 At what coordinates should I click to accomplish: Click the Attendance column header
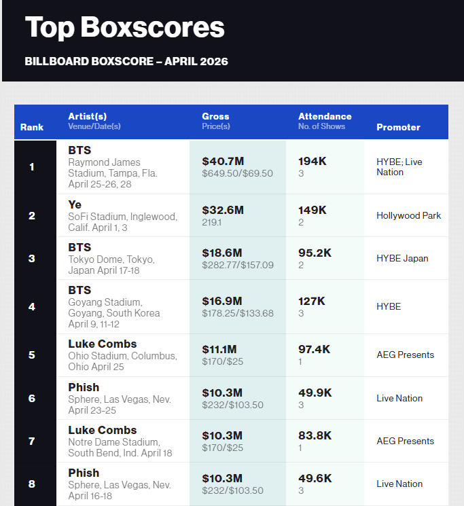[325, 117]
